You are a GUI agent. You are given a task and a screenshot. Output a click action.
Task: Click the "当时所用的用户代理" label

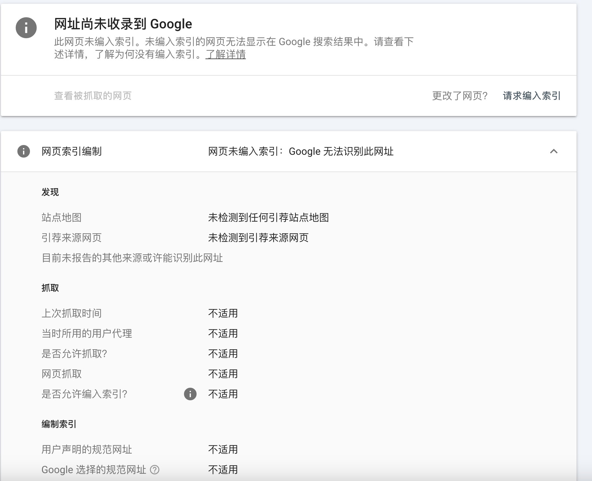(87, 334)
